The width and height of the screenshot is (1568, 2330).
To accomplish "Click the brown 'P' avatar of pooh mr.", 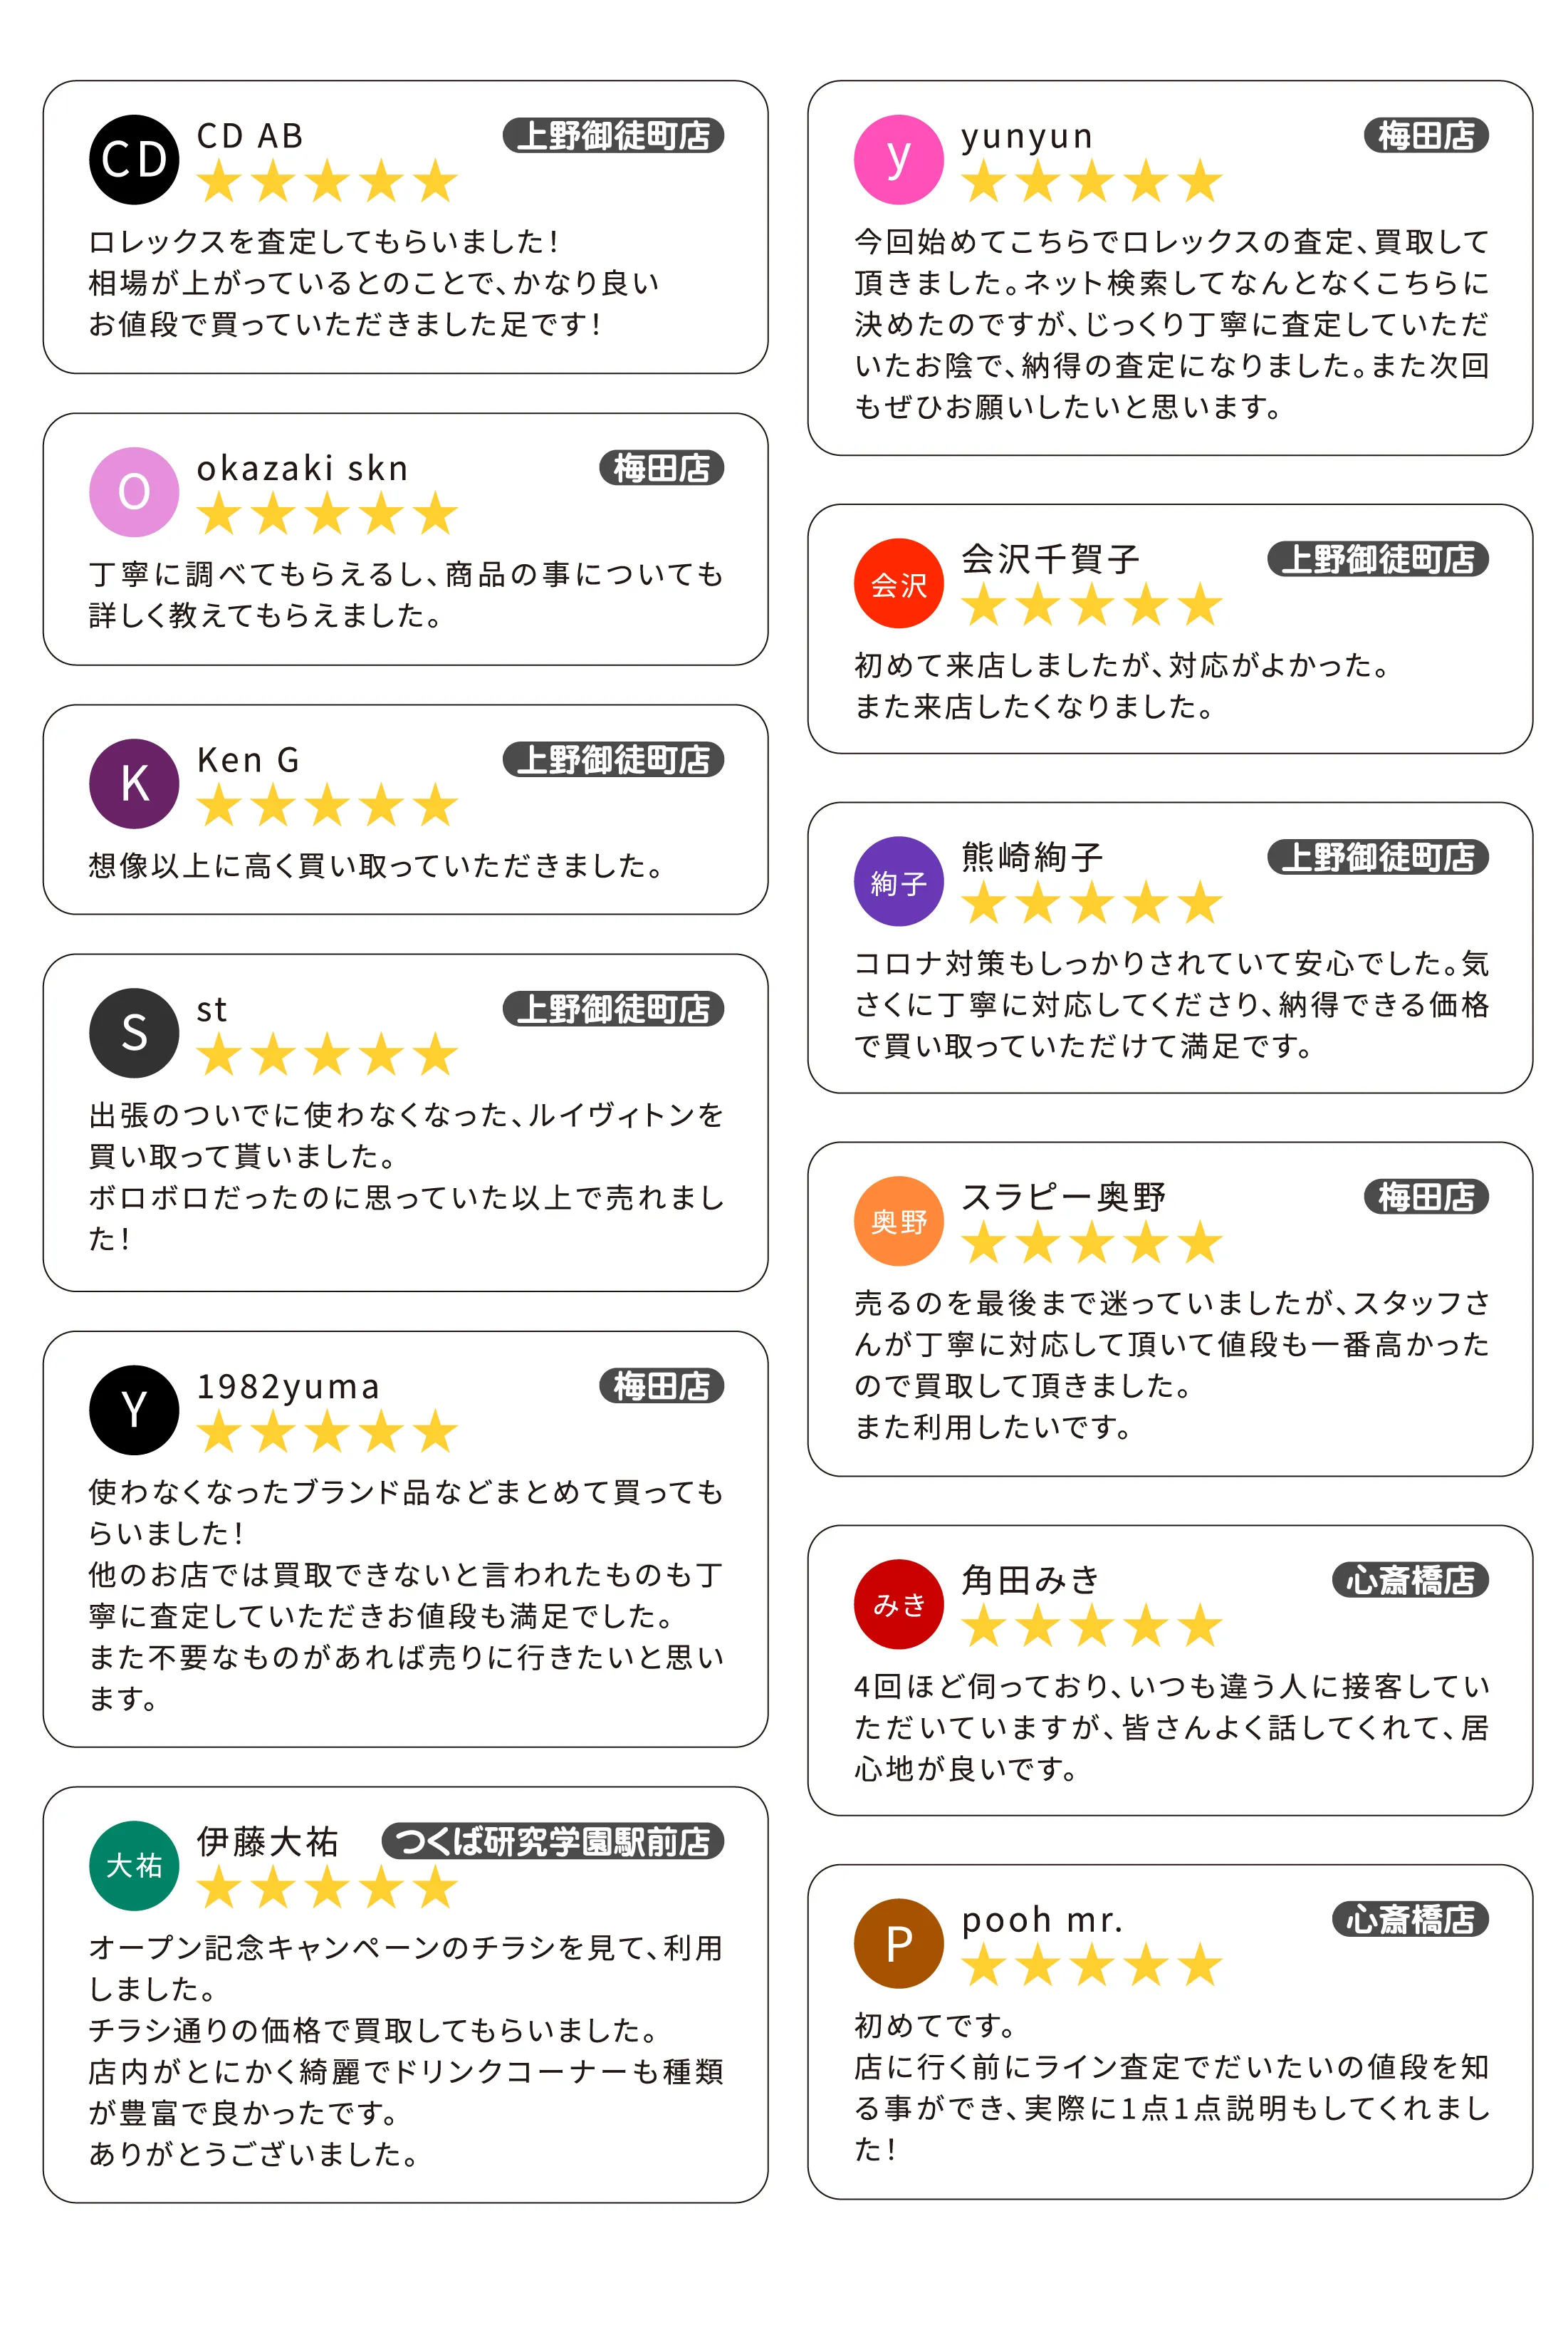I will click(898, 1942).
